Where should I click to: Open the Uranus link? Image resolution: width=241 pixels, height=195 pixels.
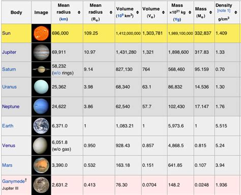click(x=9, y=87)
